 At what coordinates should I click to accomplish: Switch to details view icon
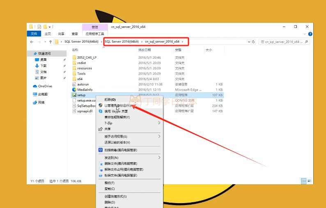pyautogui.click(x=304, y=181)
